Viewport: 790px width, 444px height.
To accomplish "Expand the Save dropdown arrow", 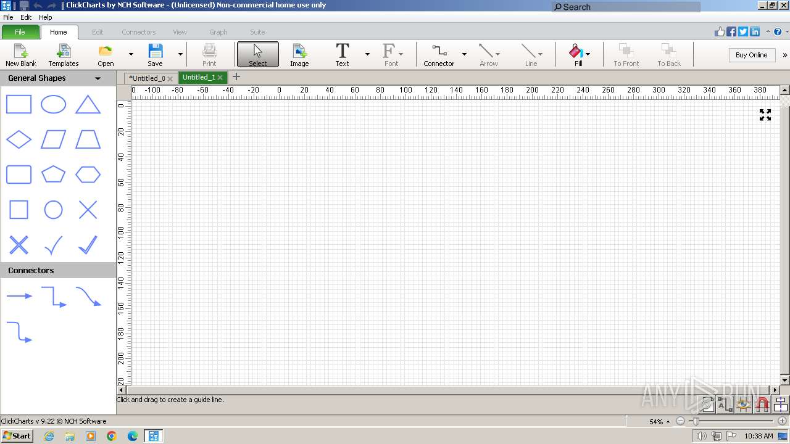I will (x=180, y=54).
